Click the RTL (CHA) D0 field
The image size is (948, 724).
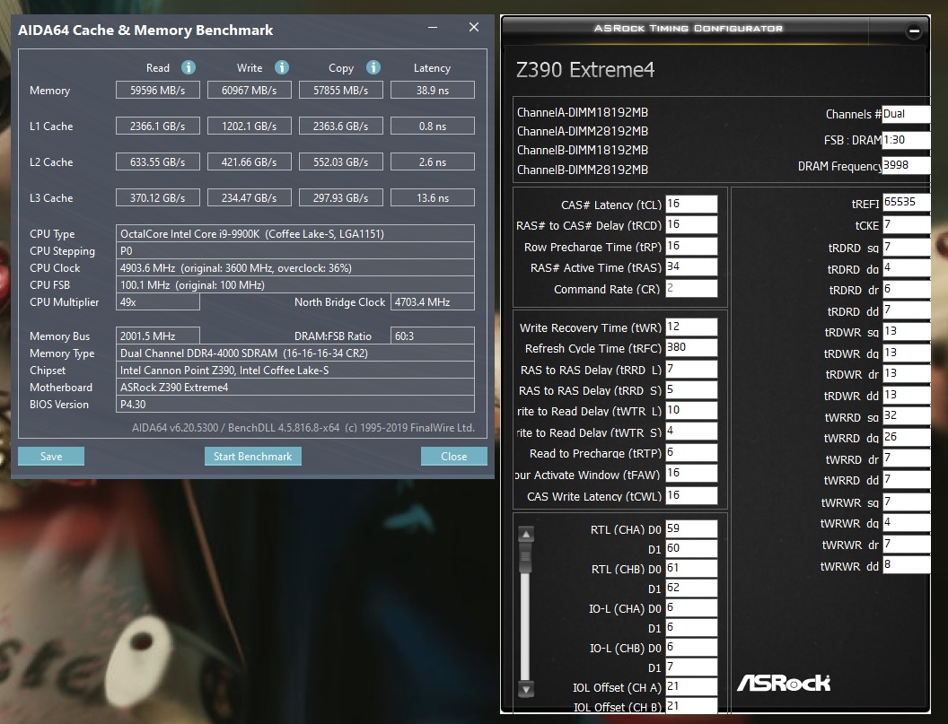click(x=691, y=528)
